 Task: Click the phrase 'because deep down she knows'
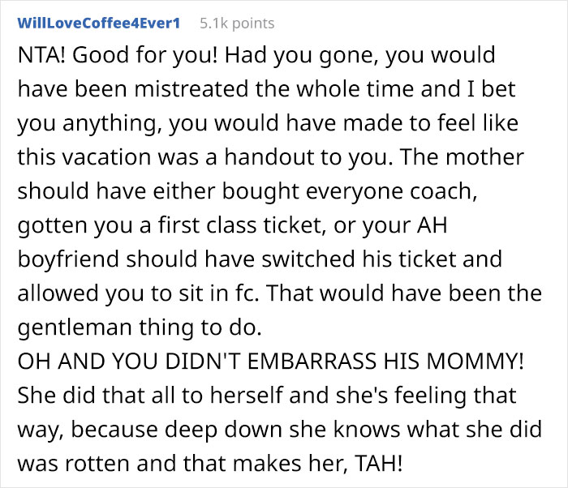235,430
